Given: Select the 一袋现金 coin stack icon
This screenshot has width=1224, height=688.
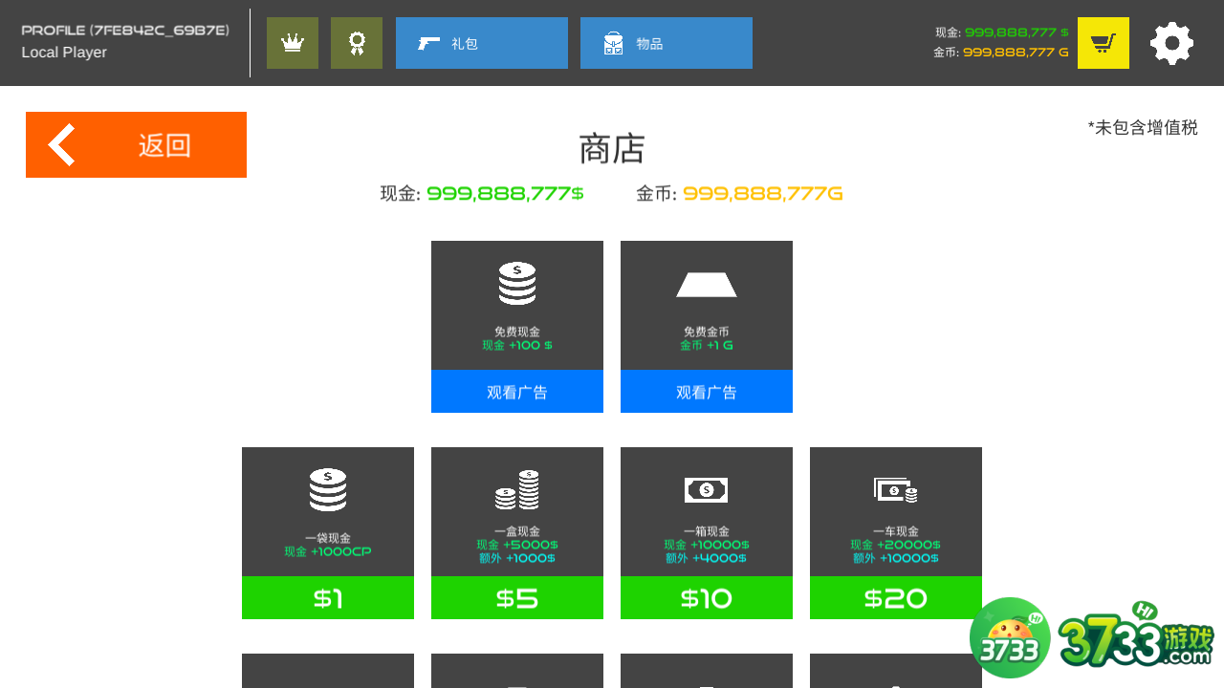Looking at the screenshot, I should 328,489.
